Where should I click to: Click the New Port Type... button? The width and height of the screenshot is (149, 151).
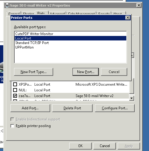click(33, 72)
